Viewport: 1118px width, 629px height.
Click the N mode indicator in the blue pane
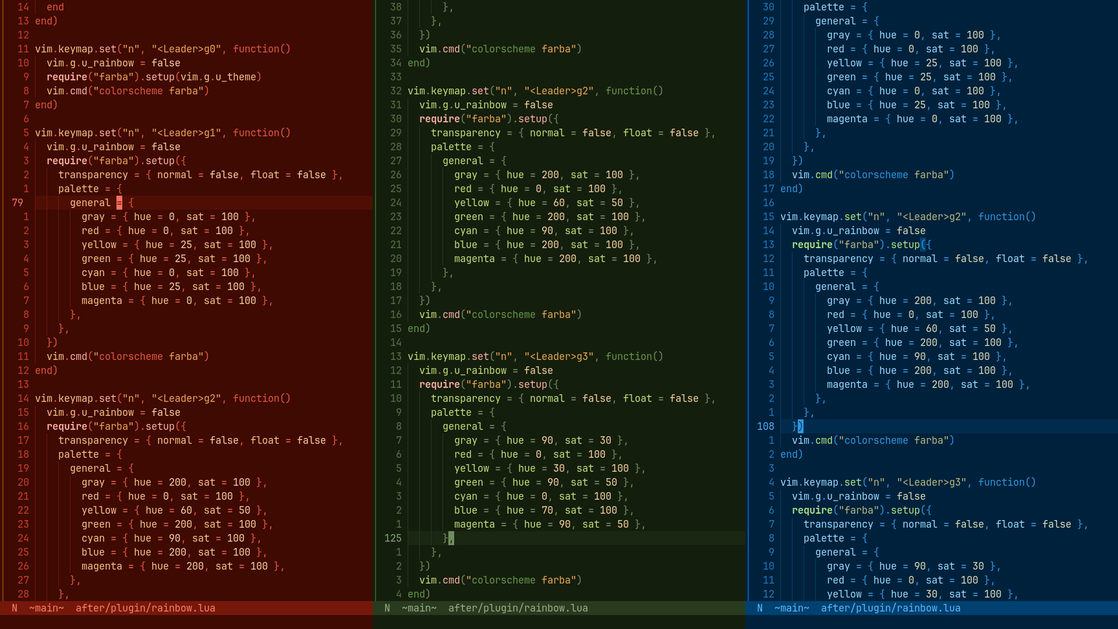pyautogui.click(x=759, y=607)
